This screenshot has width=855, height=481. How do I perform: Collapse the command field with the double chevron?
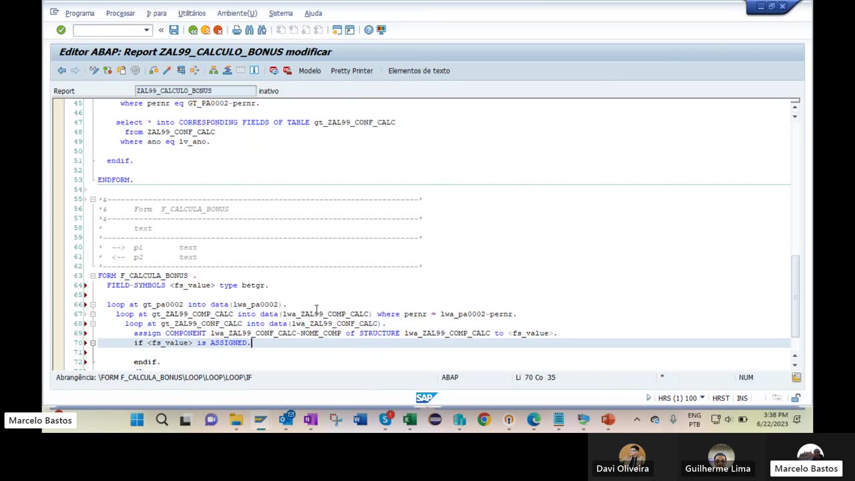click(x=161, y=30)
